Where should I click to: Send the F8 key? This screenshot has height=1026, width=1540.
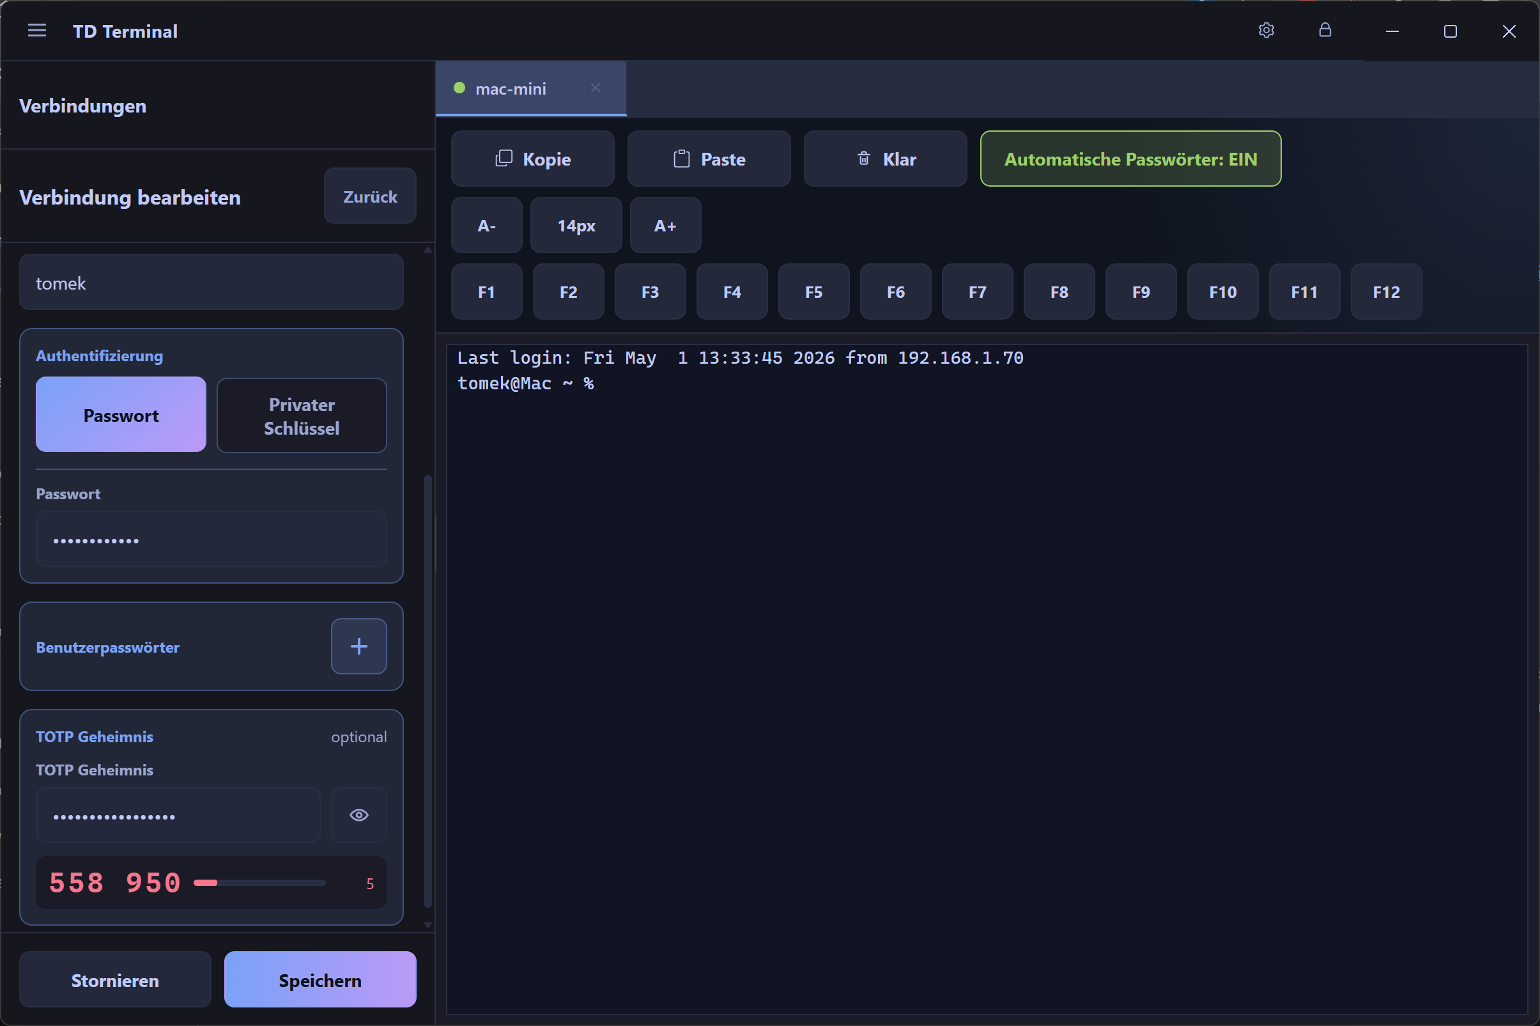pyautogui.click(x=1059, y=292)
